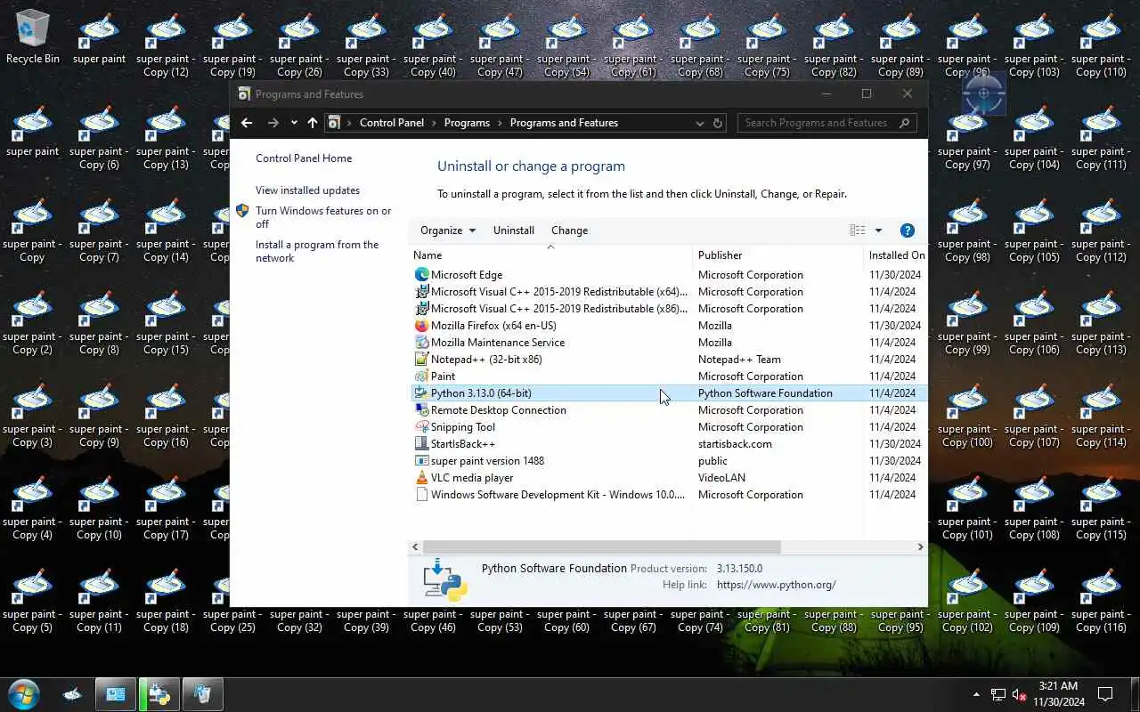Click the horizontal scrollbar thumb

click(601, 547)
